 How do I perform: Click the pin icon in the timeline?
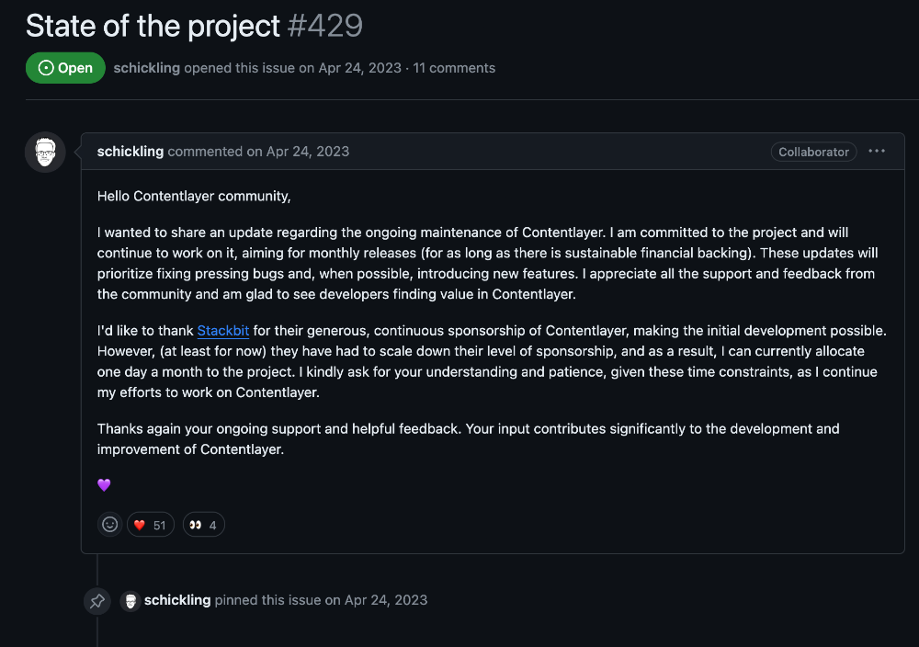(x=97, y=601)
